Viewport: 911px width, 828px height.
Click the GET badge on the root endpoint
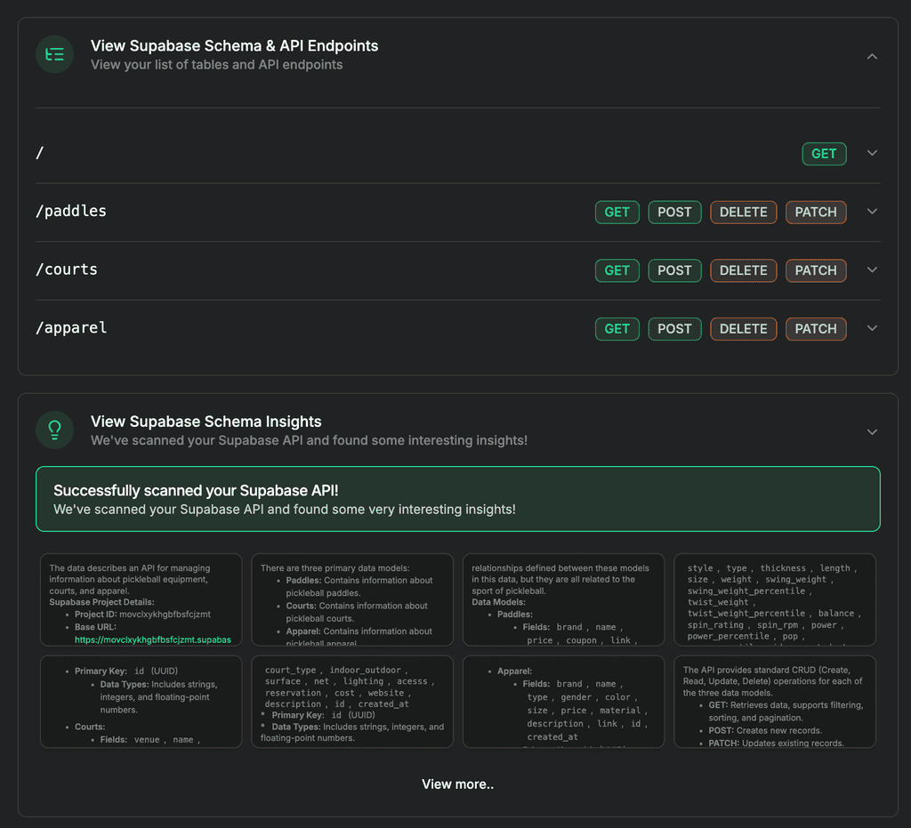(824, 153)
